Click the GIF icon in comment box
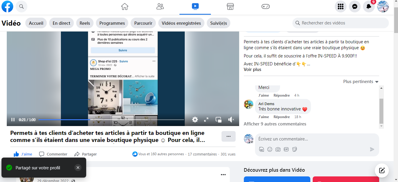 click(286, 149)
